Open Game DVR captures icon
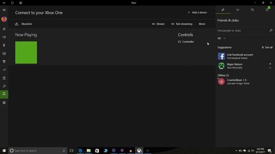Screen dimensions: 275x154 (4, 53)
